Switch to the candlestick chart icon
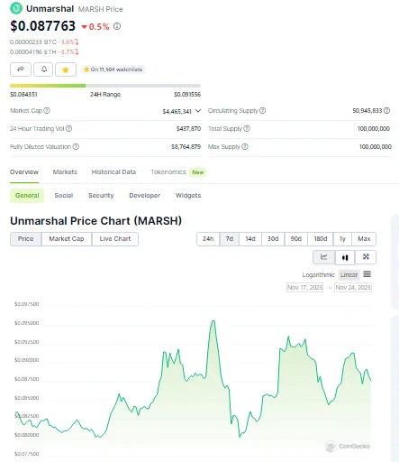This screenshot has width=399, height=462. coord(345,257)
